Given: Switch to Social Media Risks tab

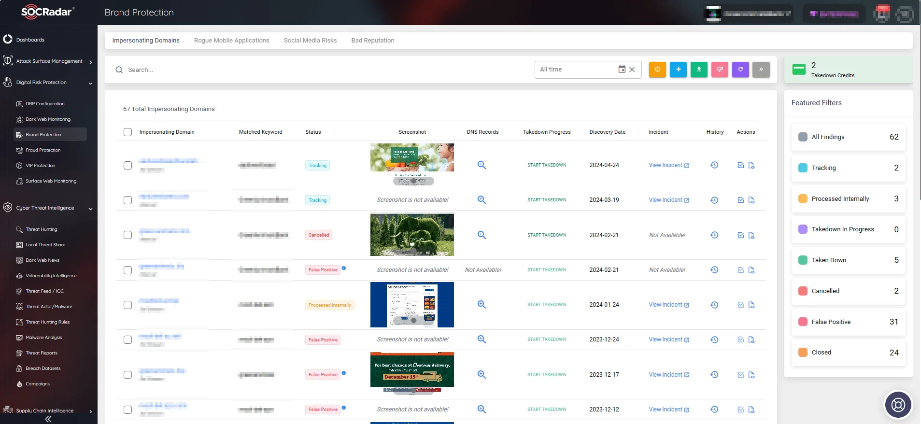Looking at the screenshot, I should (x=310, y=41).
